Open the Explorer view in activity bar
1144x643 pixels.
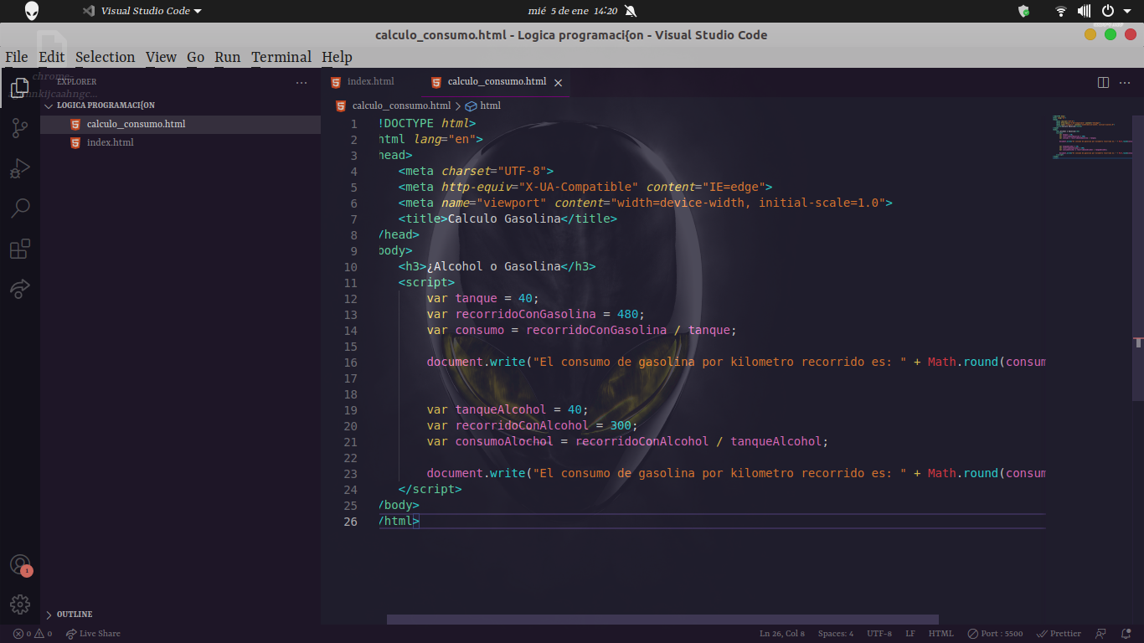click(x=20, y=88)
